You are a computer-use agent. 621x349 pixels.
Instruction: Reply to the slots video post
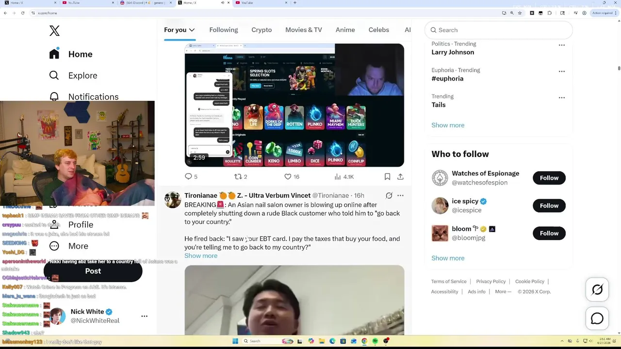click(x=191, y=177)
